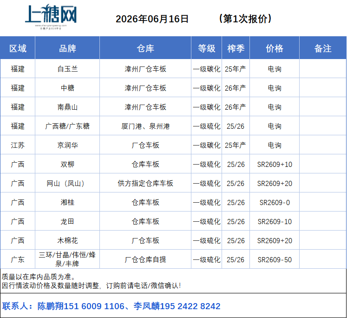Click the SR2609+10 price cell
This screenshot has width=347, height=318.
[x=275, y=164]
